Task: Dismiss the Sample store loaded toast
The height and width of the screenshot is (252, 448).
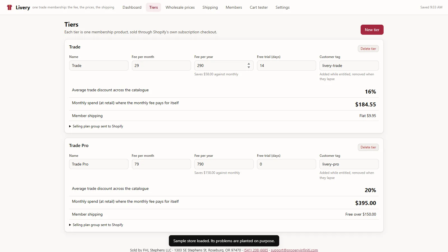Action: [x=224, y=241]
